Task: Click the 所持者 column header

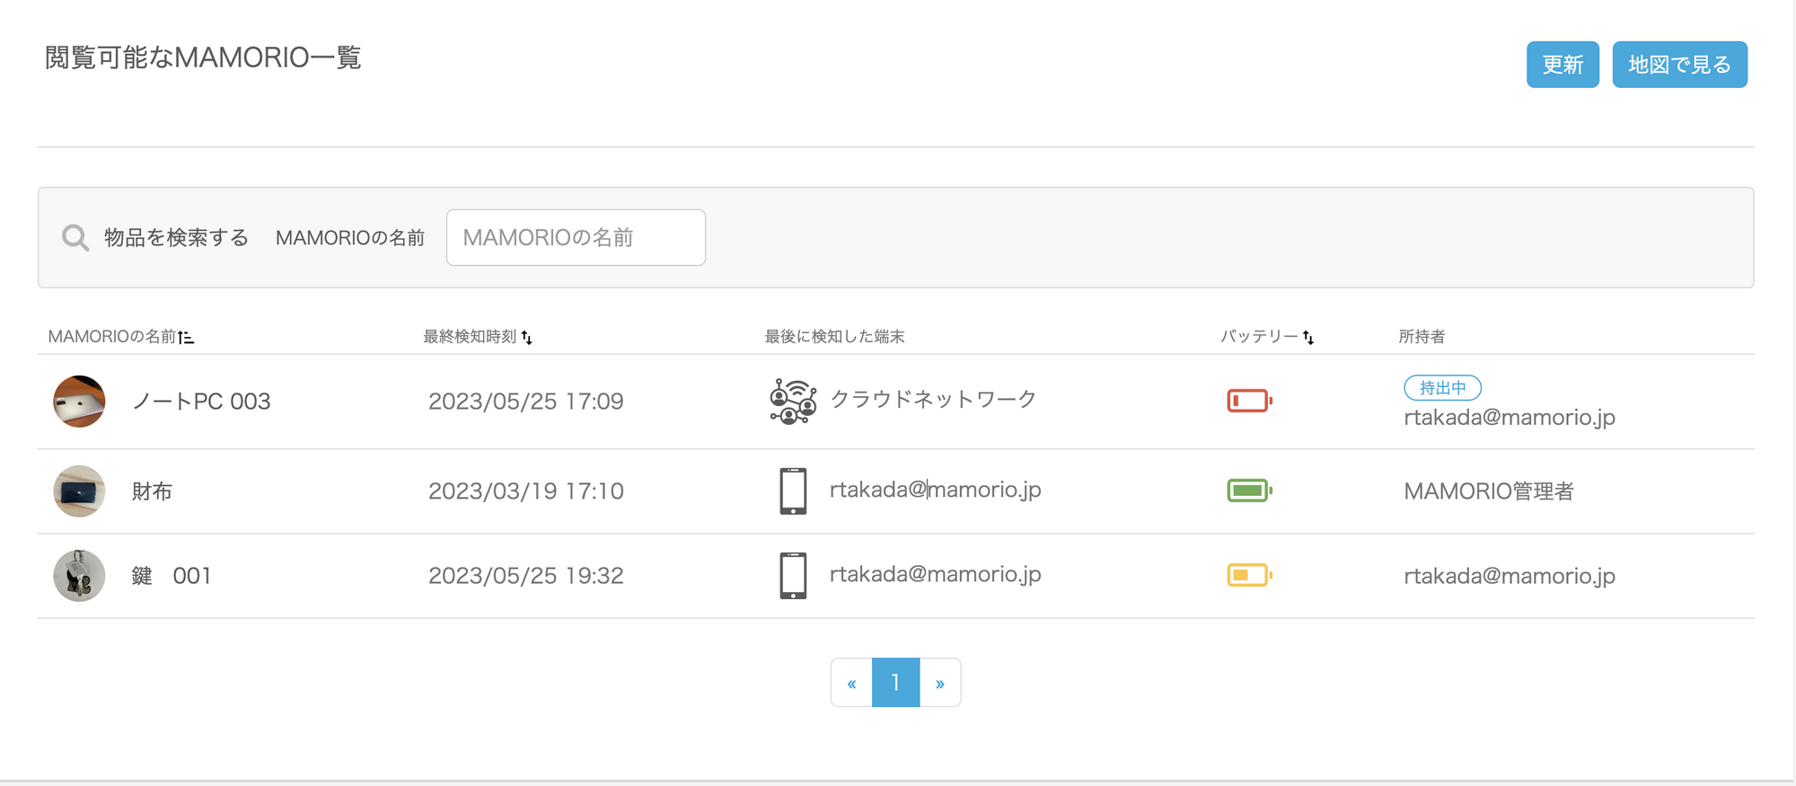Action: point(1422,337)
